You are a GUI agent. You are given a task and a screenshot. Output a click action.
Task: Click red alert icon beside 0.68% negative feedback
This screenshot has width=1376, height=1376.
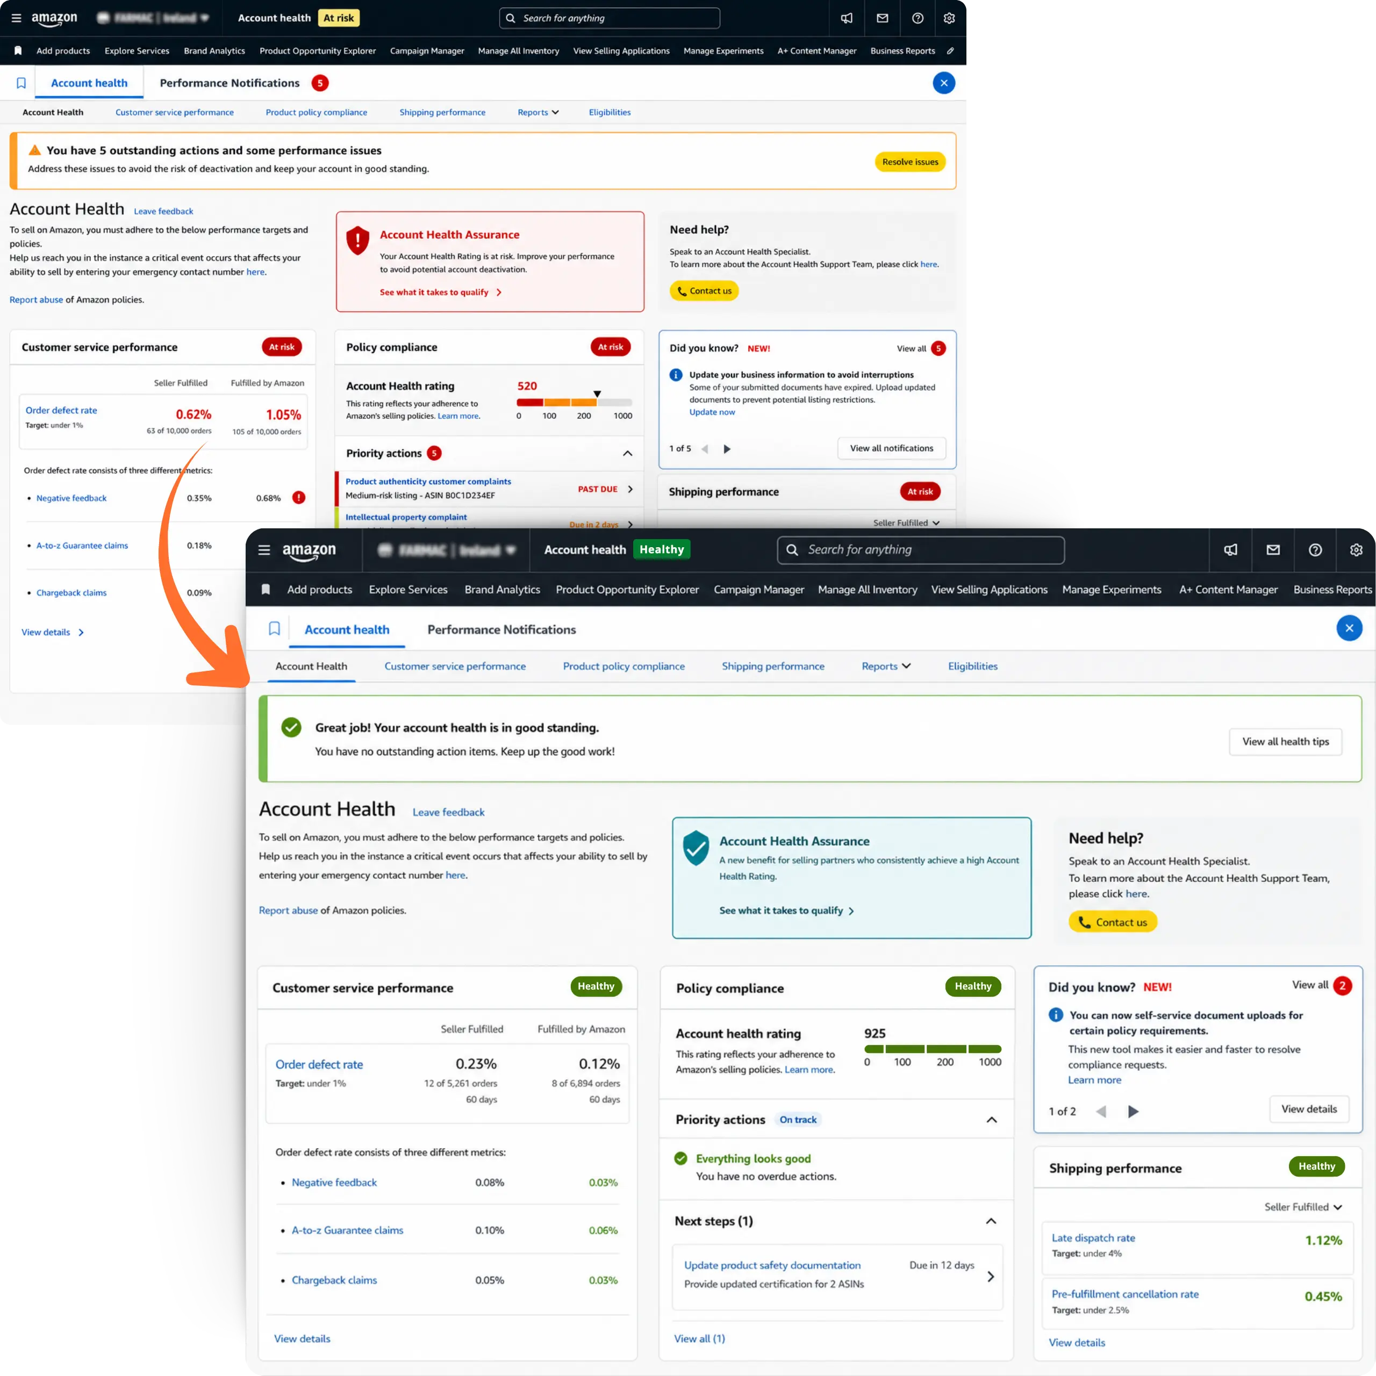(x=299, y=498)
